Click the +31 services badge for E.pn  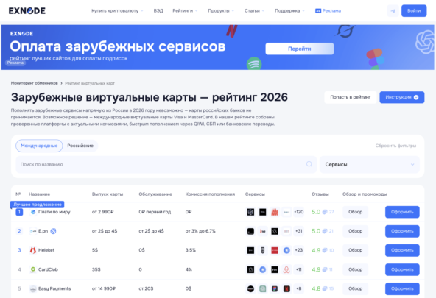coord(298,231)
